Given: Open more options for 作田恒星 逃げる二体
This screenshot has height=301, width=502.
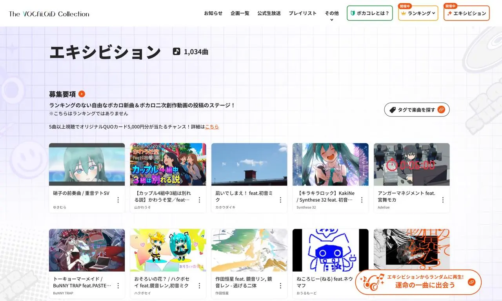Looking at the screenshot, I should coord(280,286).
